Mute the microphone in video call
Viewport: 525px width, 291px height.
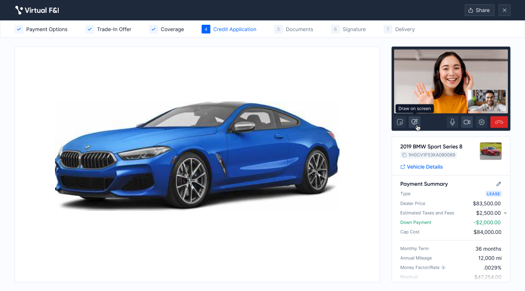pos(452,122)
